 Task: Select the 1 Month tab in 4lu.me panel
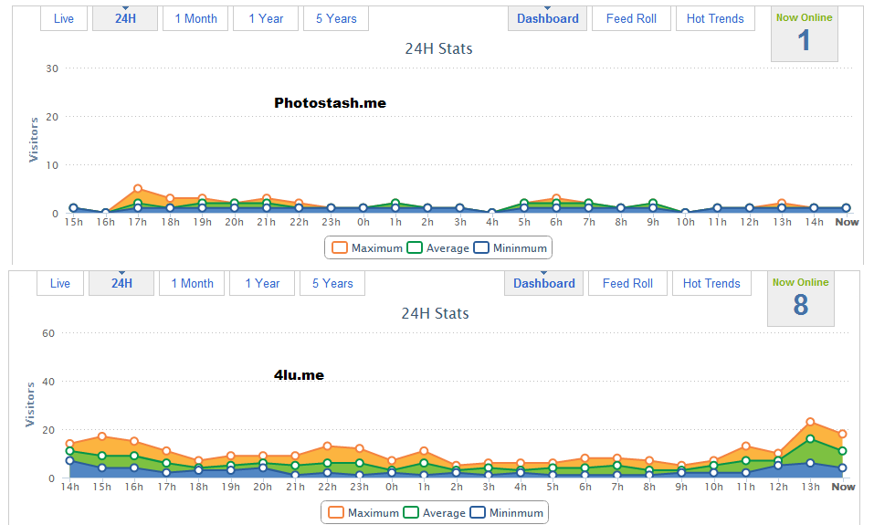click(193, 283)
